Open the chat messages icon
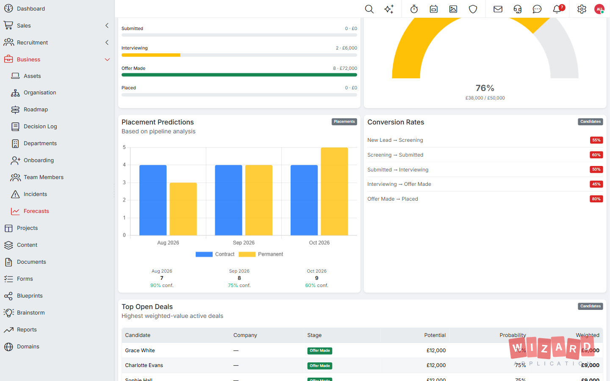Image resolution: width=610 pixels, height=381 pixels. click(x=537, y=9)
